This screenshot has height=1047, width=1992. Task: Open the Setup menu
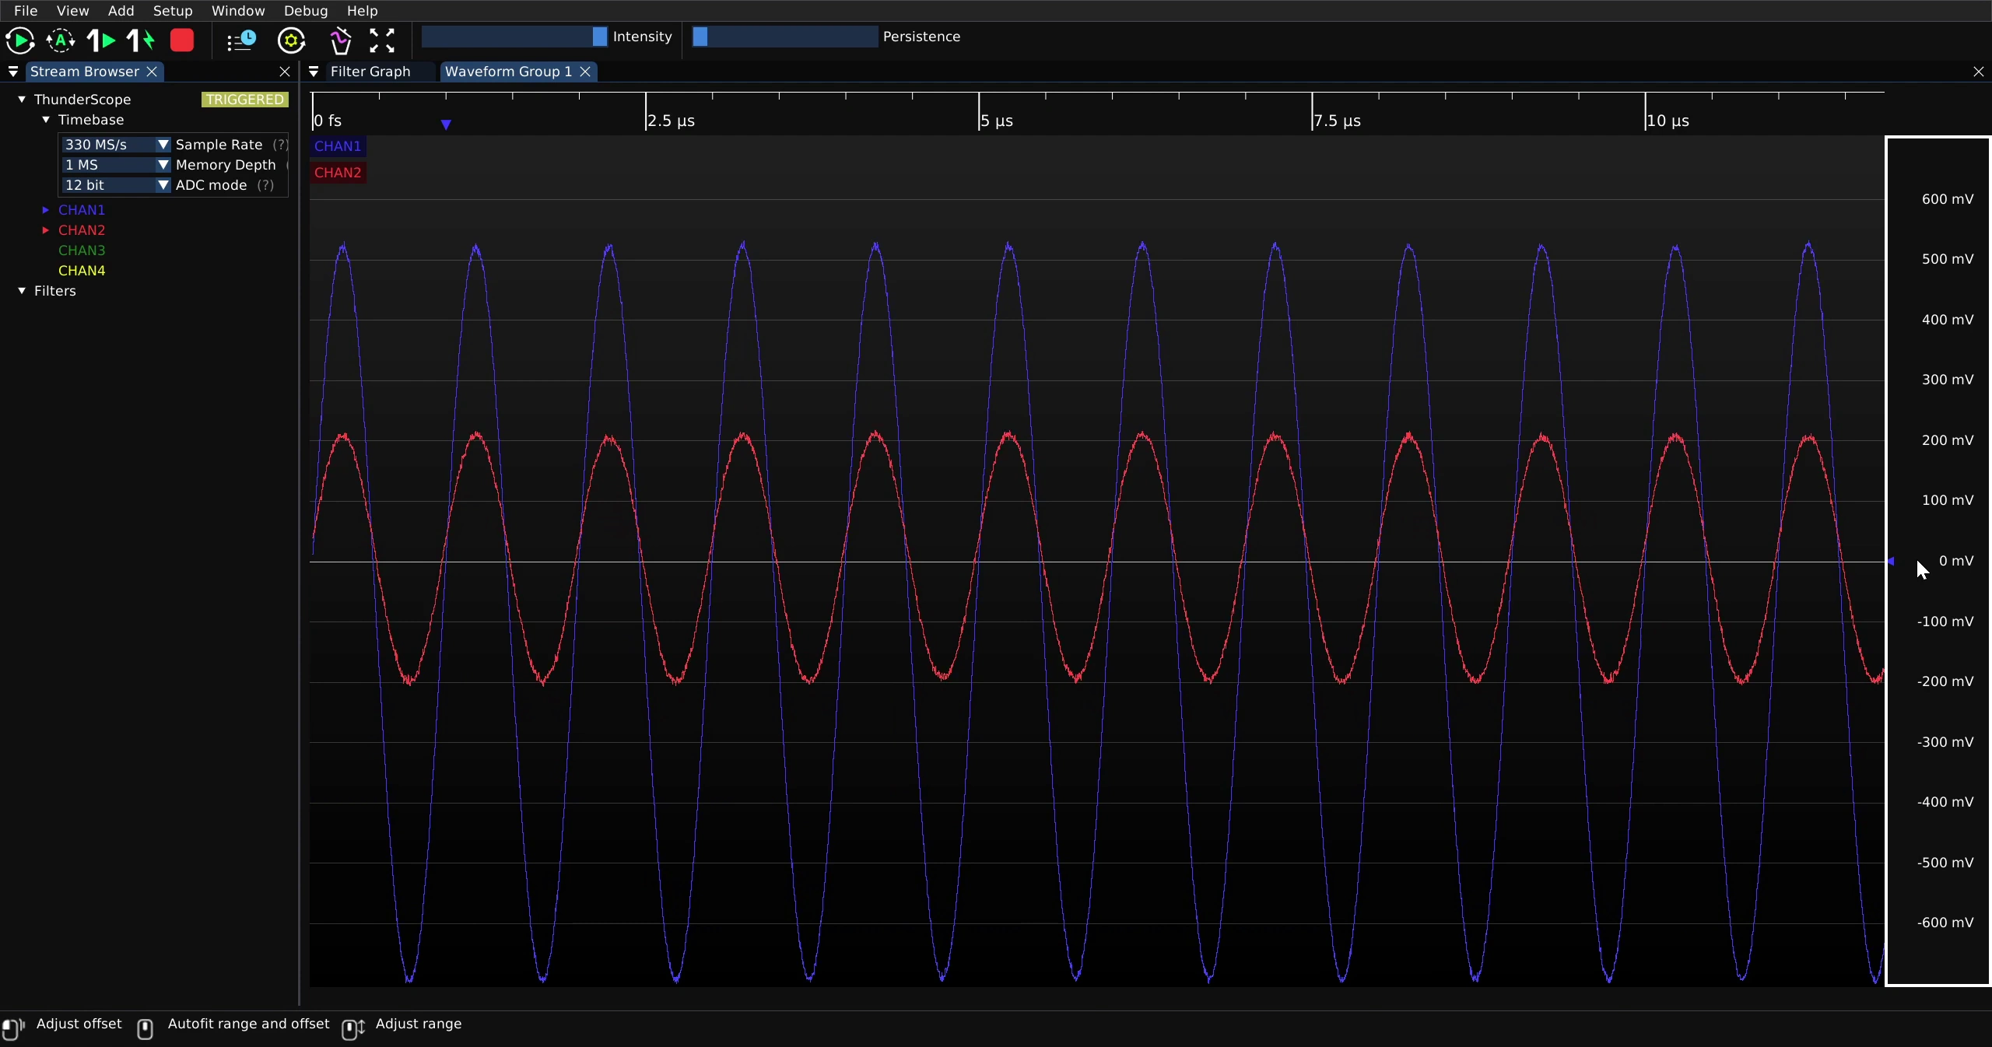(173, 11)
